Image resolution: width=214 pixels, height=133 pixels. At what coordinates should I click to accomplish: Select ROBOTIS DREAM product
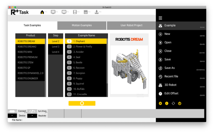pyautogui.click(x=30, y=41)
